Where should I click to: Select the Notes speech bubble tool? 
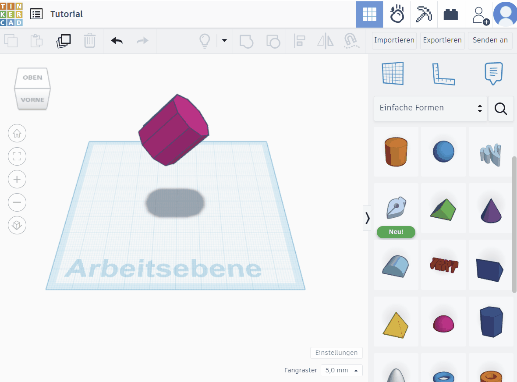coord(494,74)
